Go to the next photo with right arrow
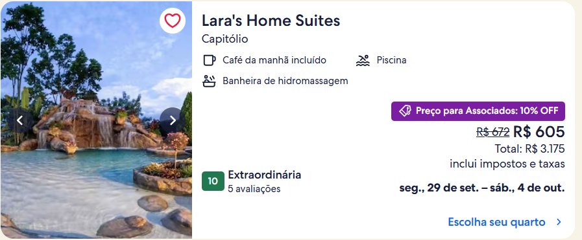Viewport: 582px width, 240px height. click(x=173, y=120)
